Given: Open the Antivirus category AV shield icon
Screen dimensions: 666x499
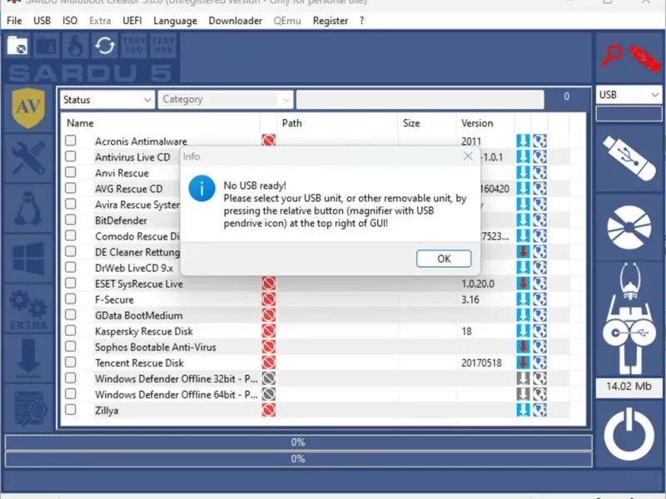Looking at the screenshot, I should [28, 108].
